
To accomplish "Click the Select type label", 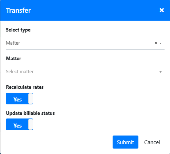I will pyautogui.click(x=18, y=30).
